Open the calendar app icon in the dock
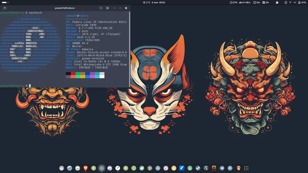Screen dimensions: 308x173 62,168
